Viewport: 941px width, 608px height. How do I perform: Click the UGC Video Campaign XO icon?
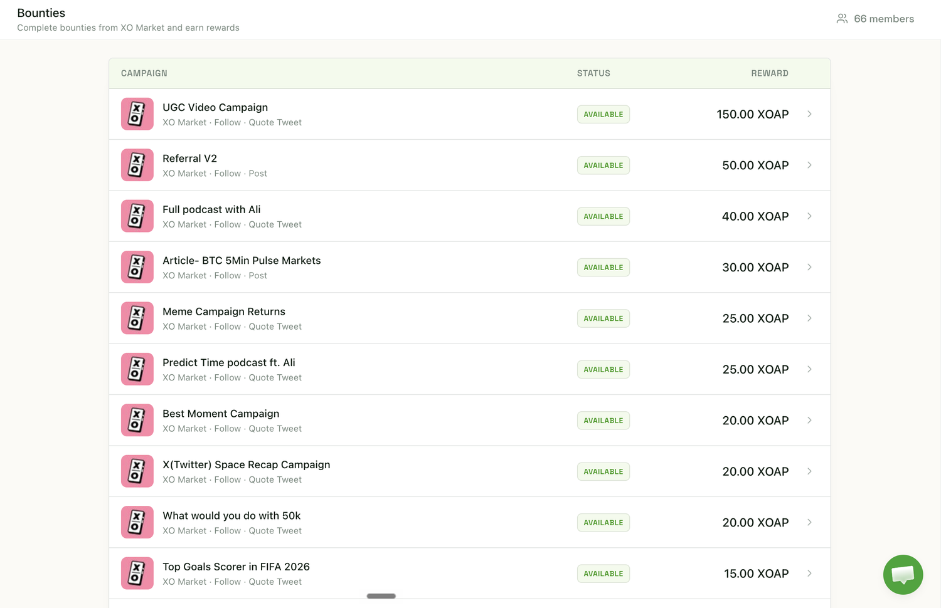137,114
